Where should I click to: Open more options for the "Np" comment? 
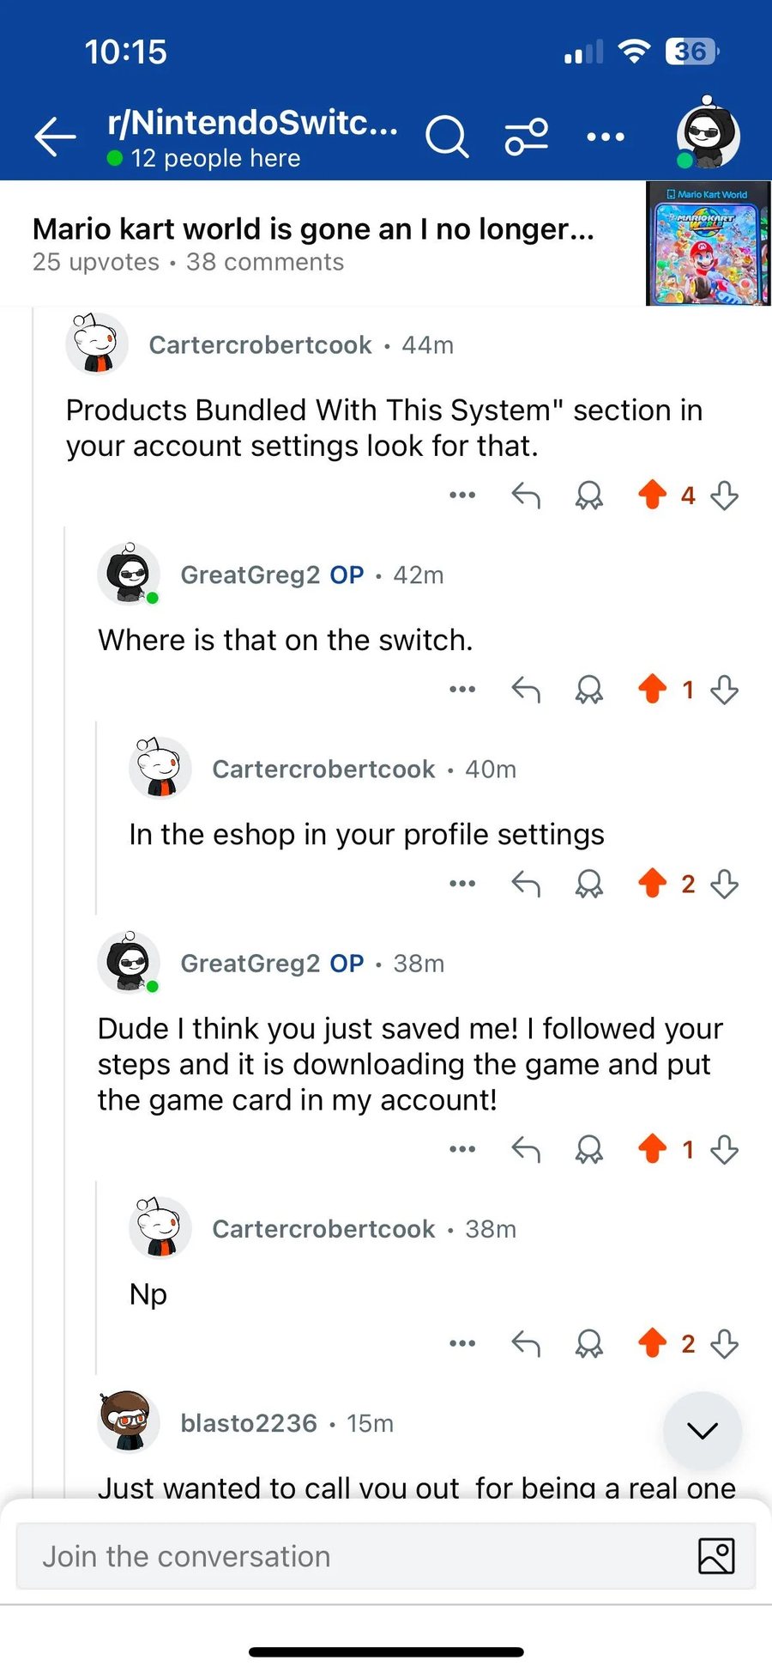(x=462, y=1343)
